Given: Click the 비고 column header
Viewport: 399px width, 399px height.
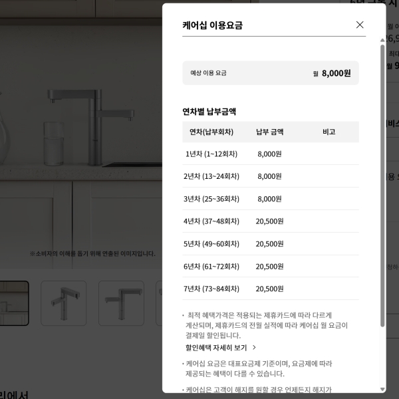Looking at the screenshot, I should pyautogui.click(x=329, y=132).
